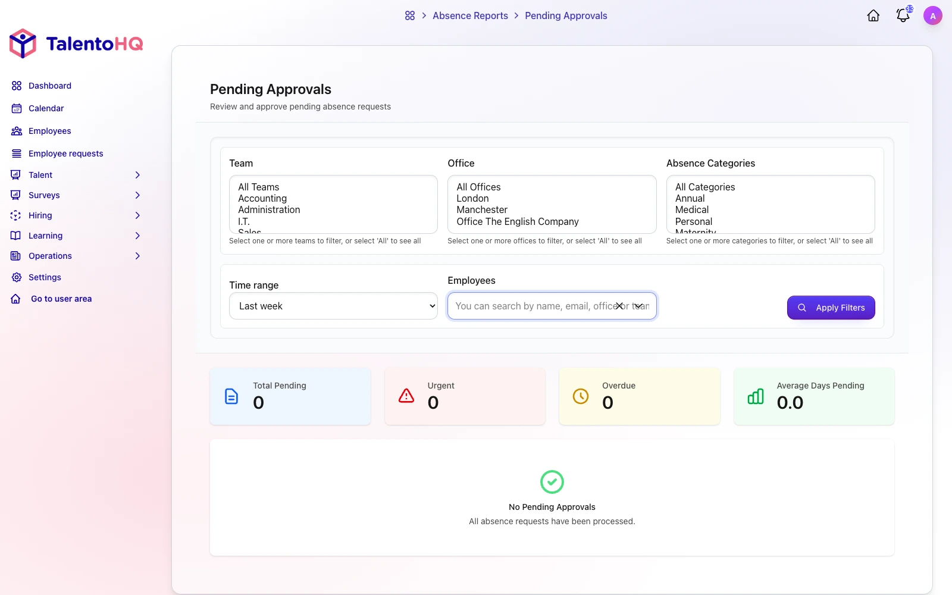The height and width of the screenshot is (595, 952).
Task: Clear the Employees search field with X
Action: coord(619,306)
